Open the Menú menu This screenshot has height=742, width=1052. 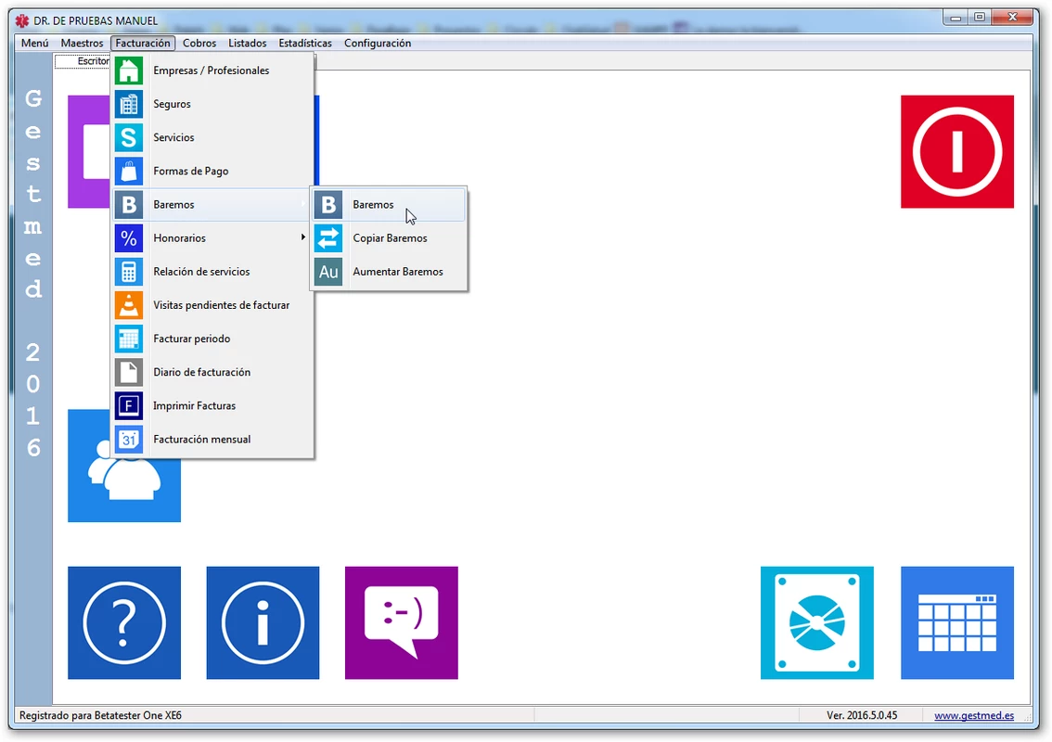(35, 43)
